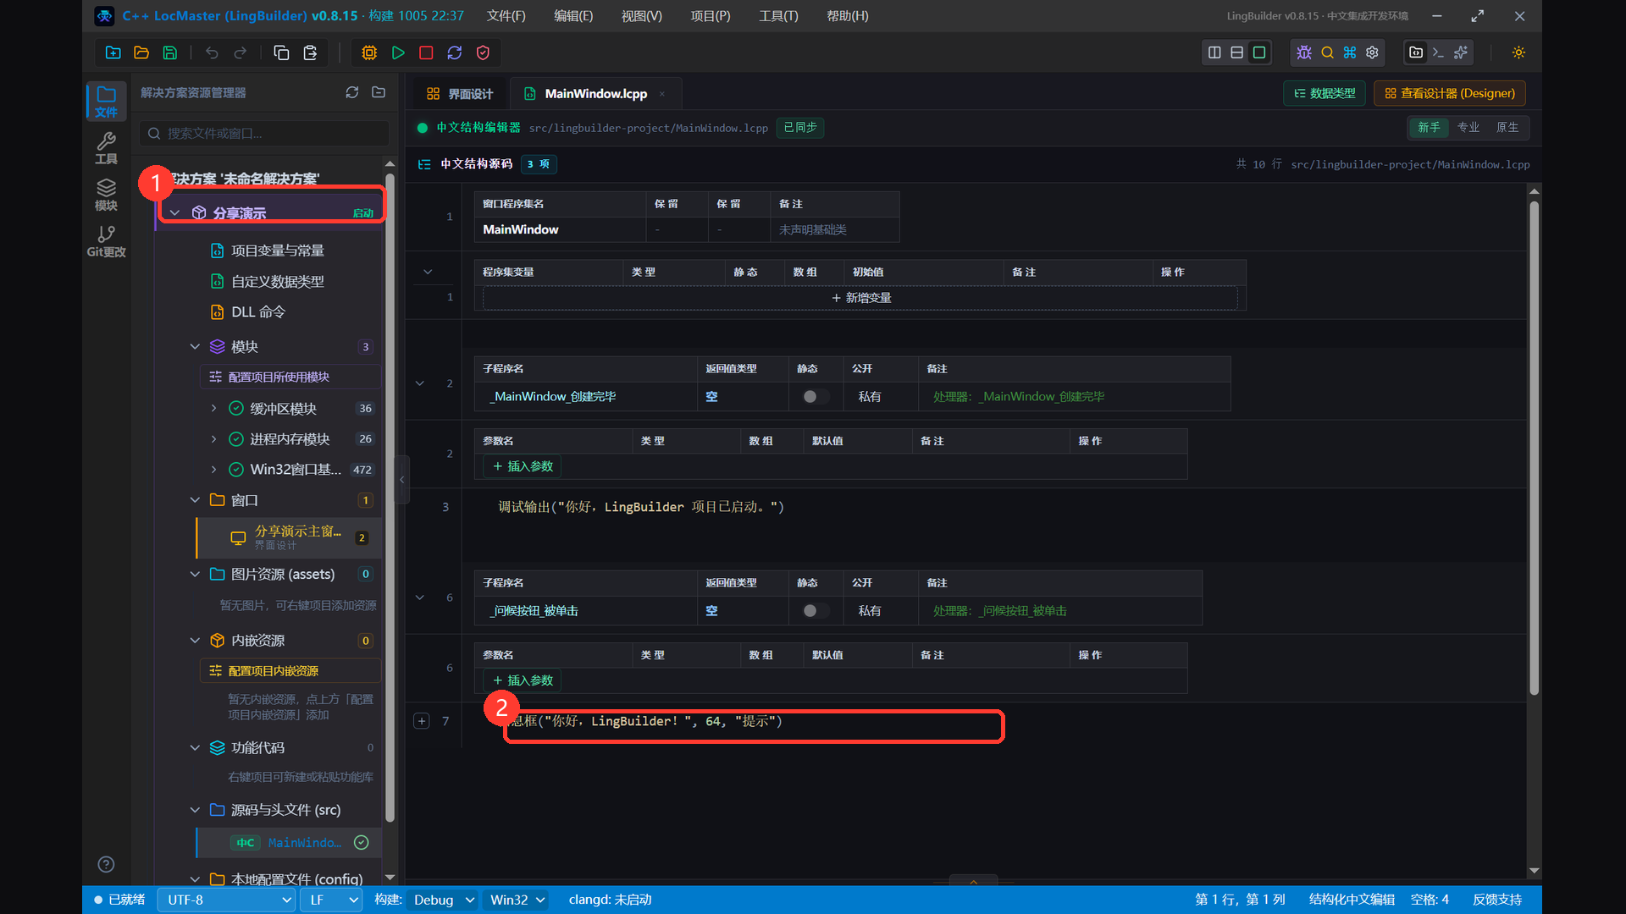Image resolution: width=1626 pixels, height=914 pixels.
Task: Open the UTF-8 encoding dropdown
Action: click(x=227, y=900)
